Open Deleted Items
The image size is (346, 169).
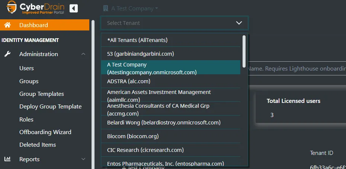point(38,145)
